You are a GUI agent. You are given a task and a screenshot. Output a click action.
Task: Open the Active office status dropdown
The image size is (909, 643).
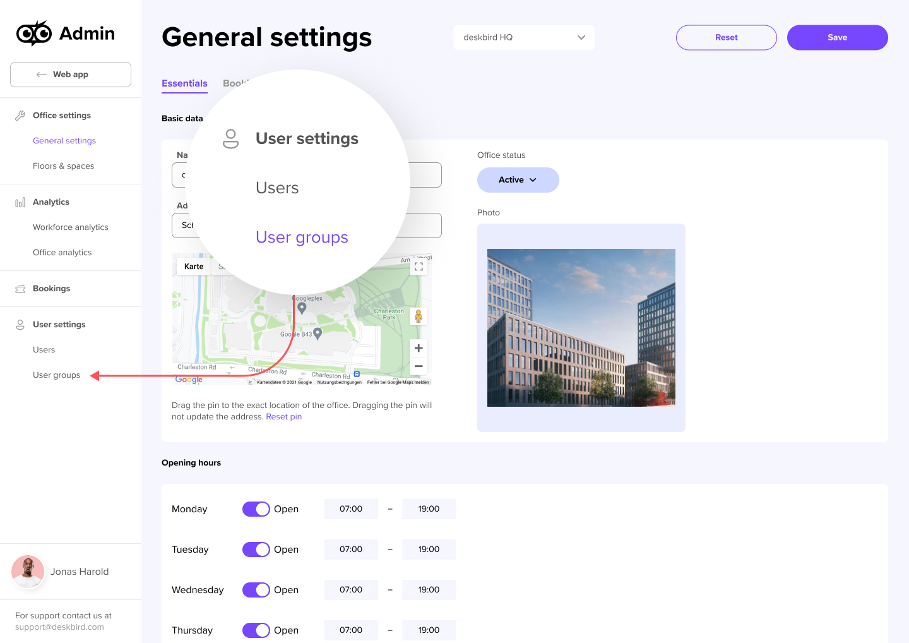pyautogui.click(x=518, y=180)
